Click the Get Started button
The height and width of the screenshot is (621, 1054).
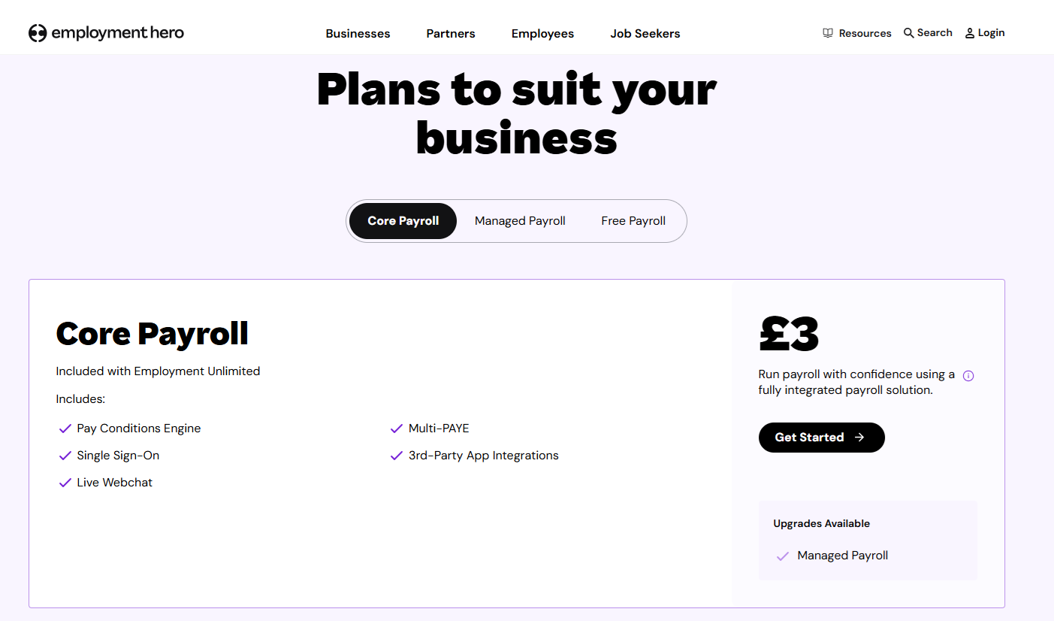point(821,437)
